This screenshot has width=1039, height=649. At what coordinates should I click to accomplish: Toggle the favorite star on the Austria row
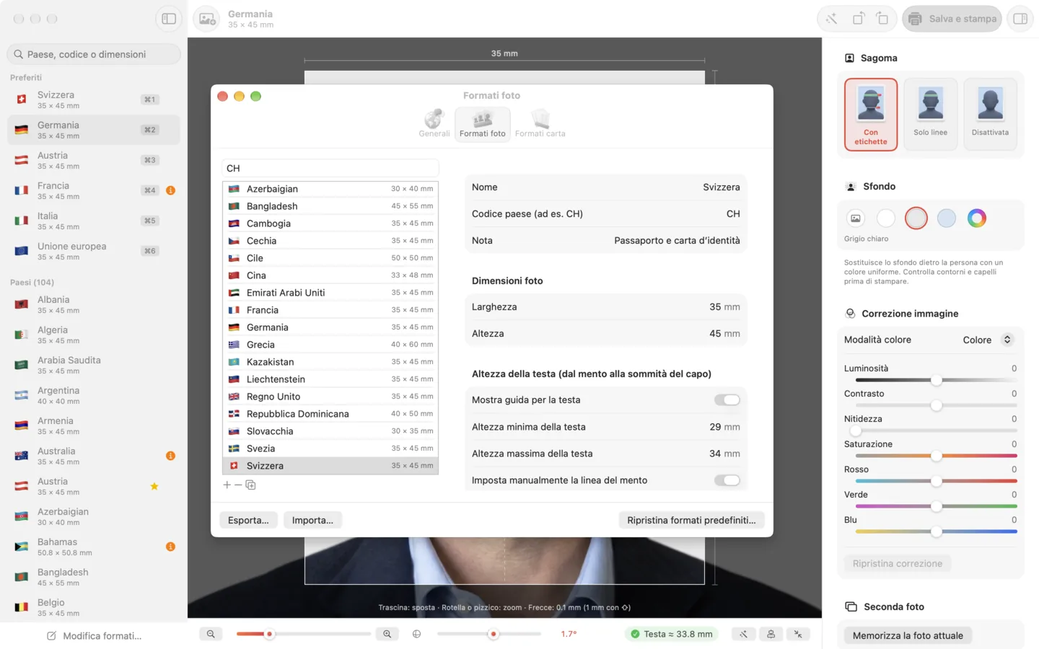click(154, 486)
